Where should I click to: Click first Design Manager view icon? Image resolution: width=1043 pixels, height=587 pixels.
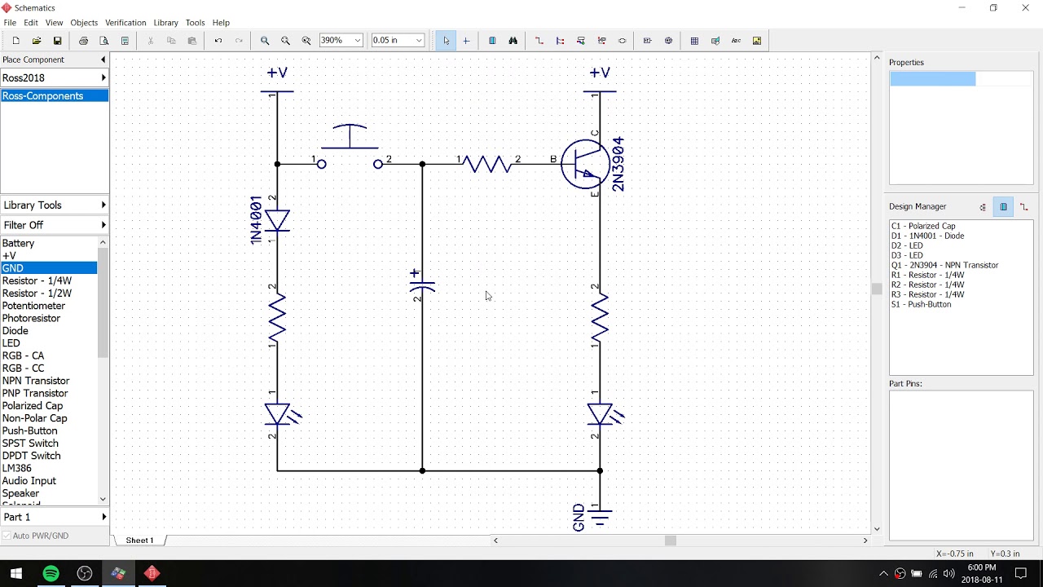[x=983, y=207]
